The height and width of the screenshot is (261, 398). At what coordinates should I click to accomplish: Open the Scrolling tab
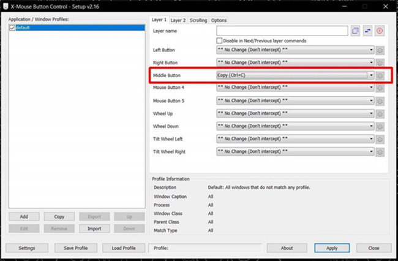[198, 20]
